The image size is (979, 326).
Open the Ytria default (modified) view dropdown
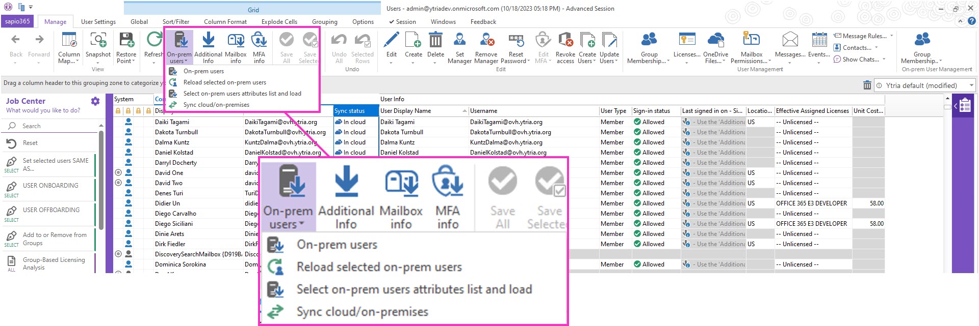[x=971, y=85]
